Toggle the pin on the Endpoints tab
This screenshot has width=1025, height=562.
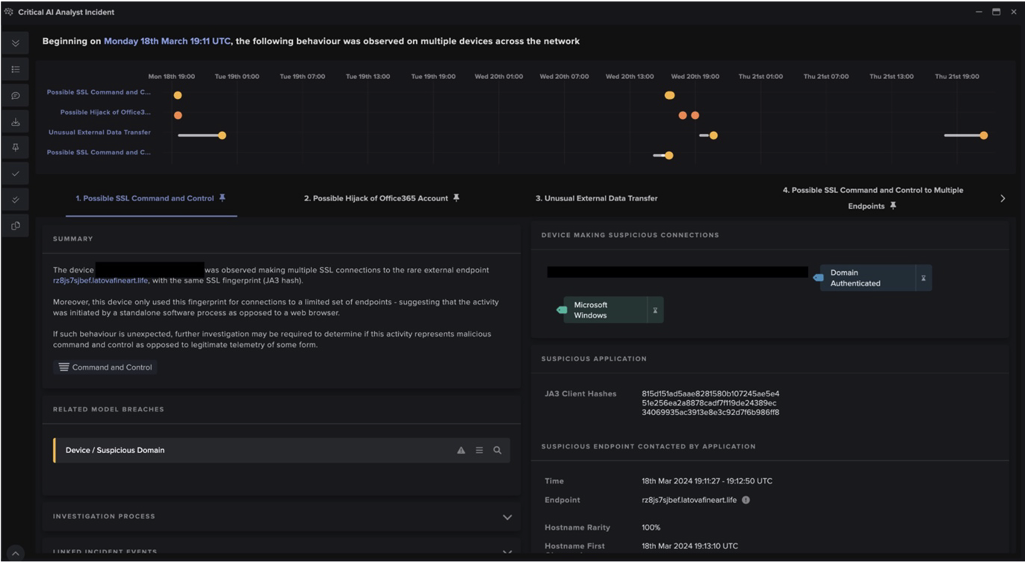coord(893,206)
